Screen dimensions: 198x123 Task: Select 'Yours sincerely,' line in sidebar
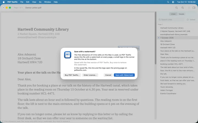click(177, 87)
